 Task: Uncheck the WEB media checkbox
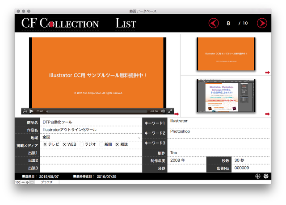click(64, 144)
